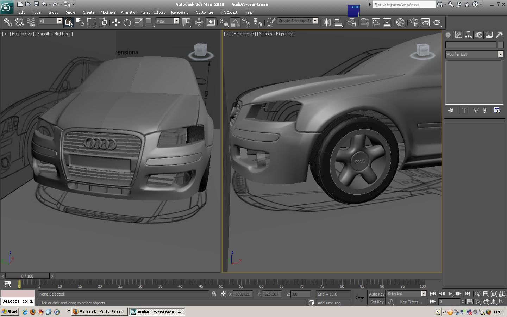Viewport: 507px width, 317px height.
Task: Click the Align tool
Action: click(338, 23)
